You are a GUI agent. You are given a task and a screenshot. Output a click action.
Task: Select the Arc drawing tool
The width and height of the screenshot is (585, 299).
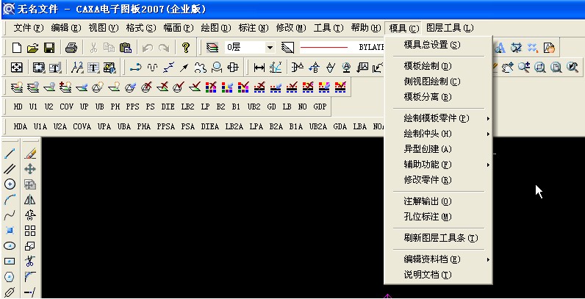coord(10,200)
